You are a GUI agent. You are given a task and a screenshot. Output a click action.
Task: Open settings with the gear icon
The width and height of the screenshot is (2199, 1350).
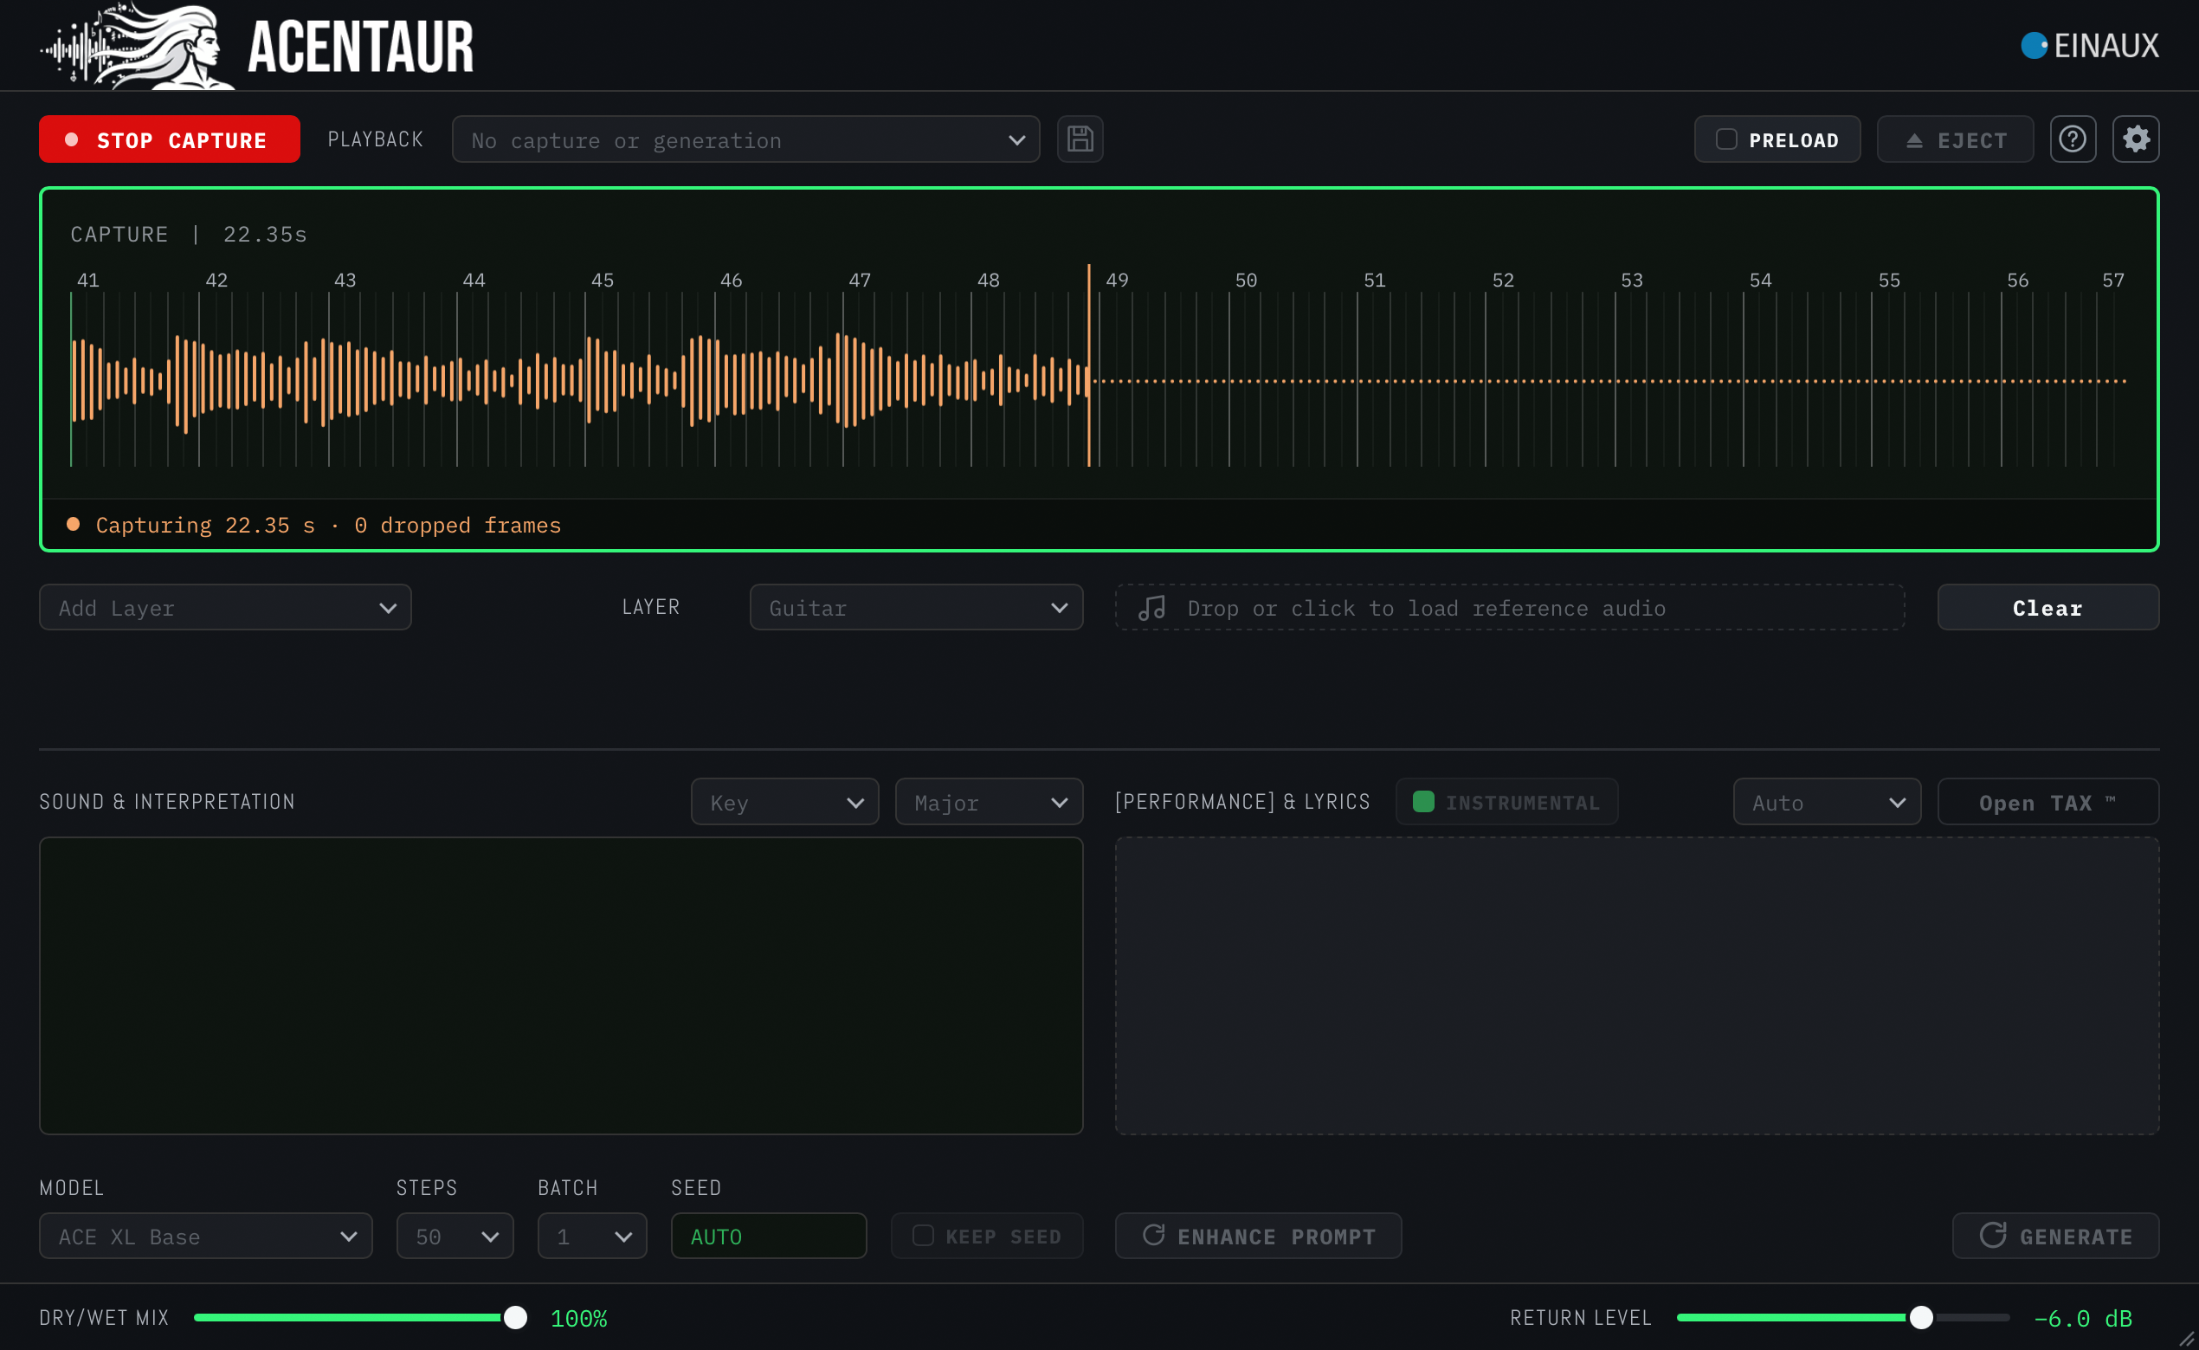[x=2136, y=139]
